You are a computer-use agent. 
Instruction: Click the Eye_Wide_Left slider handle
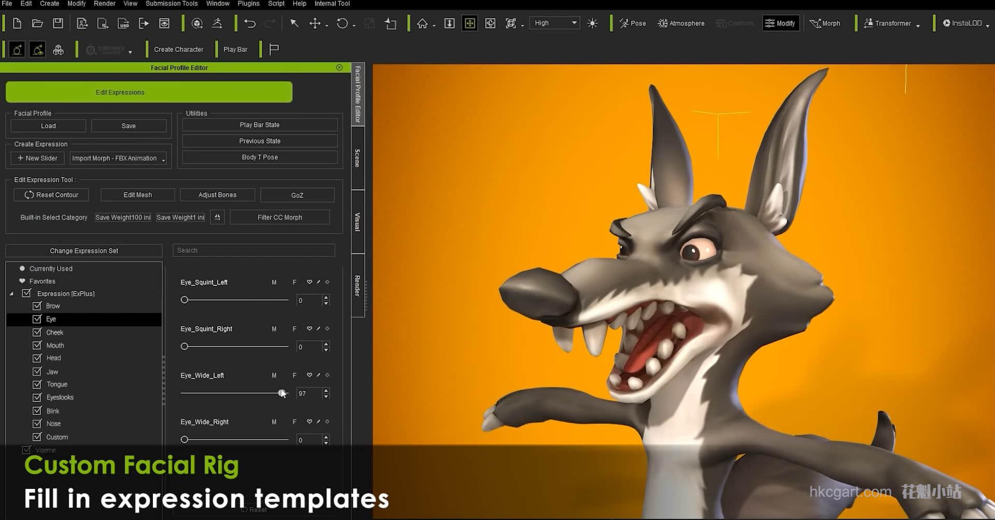tap(281, 393)
